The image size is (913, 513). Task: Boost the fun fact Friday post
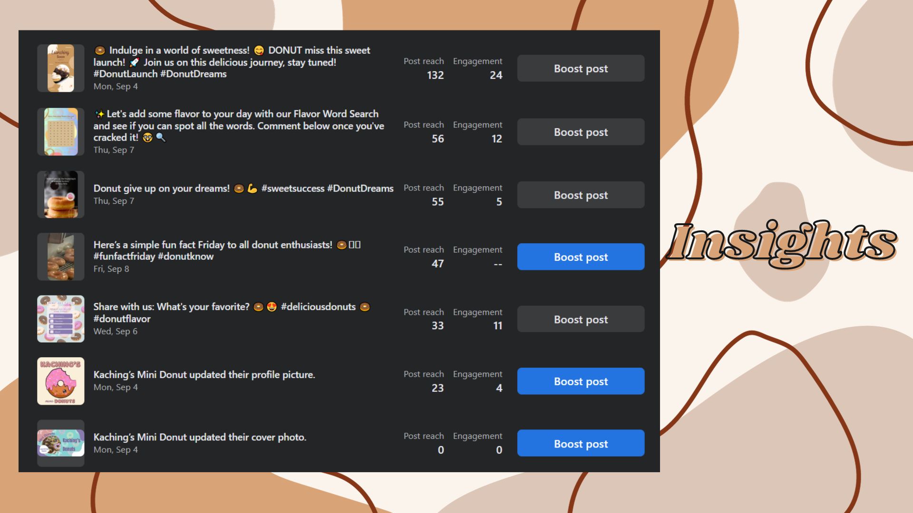point(581,257)
